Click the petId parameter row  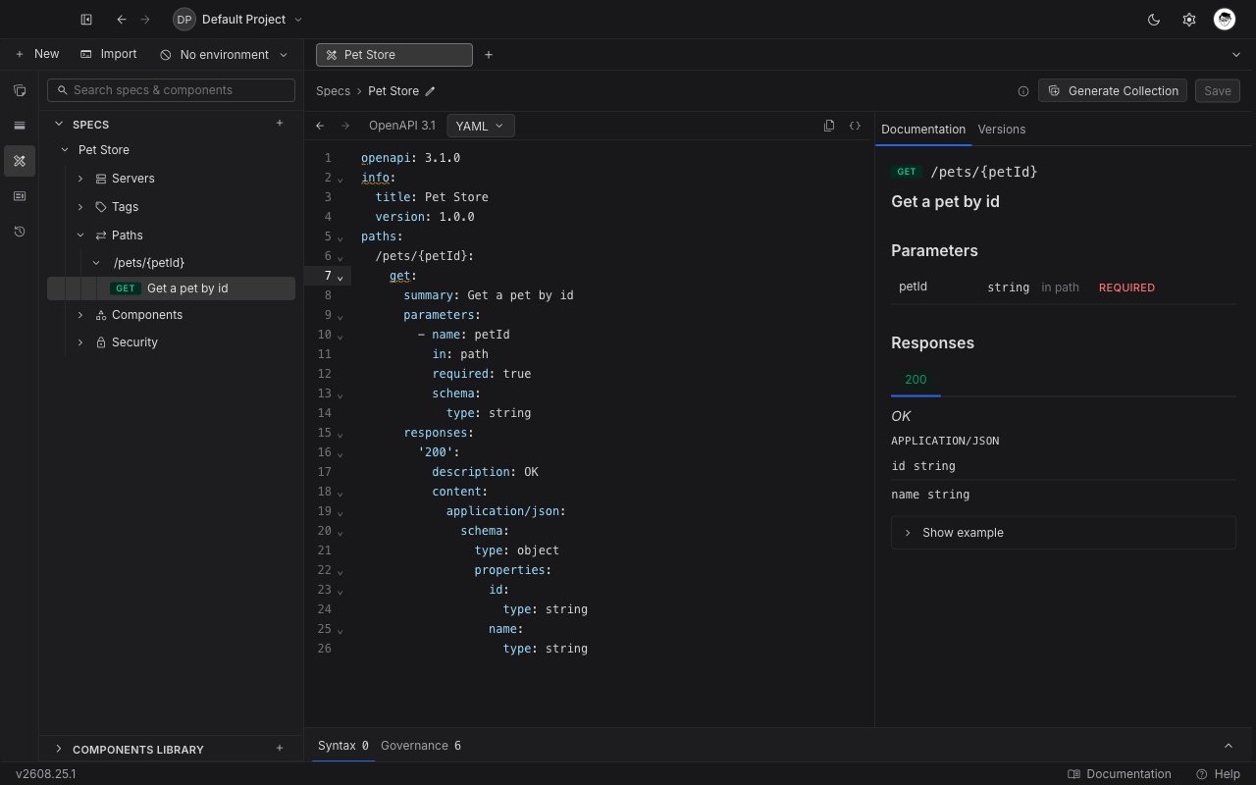1063,288
